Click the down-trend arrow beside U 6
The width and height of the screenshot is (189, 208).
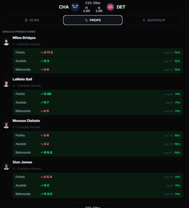pyautogui.click(x=42, y=70)
